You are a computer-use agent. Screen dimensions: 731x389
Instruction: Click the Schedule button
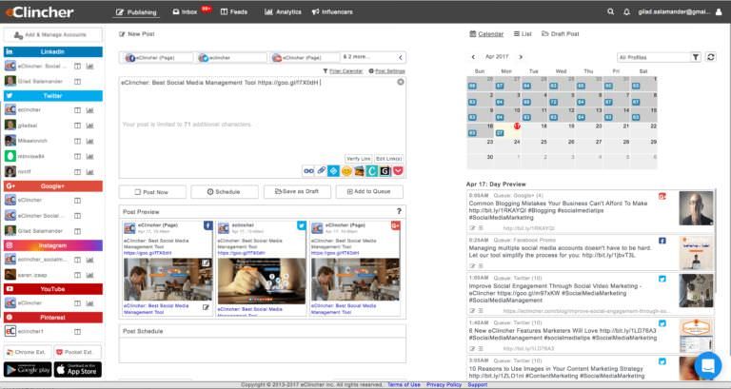click(x=225, y=192)
